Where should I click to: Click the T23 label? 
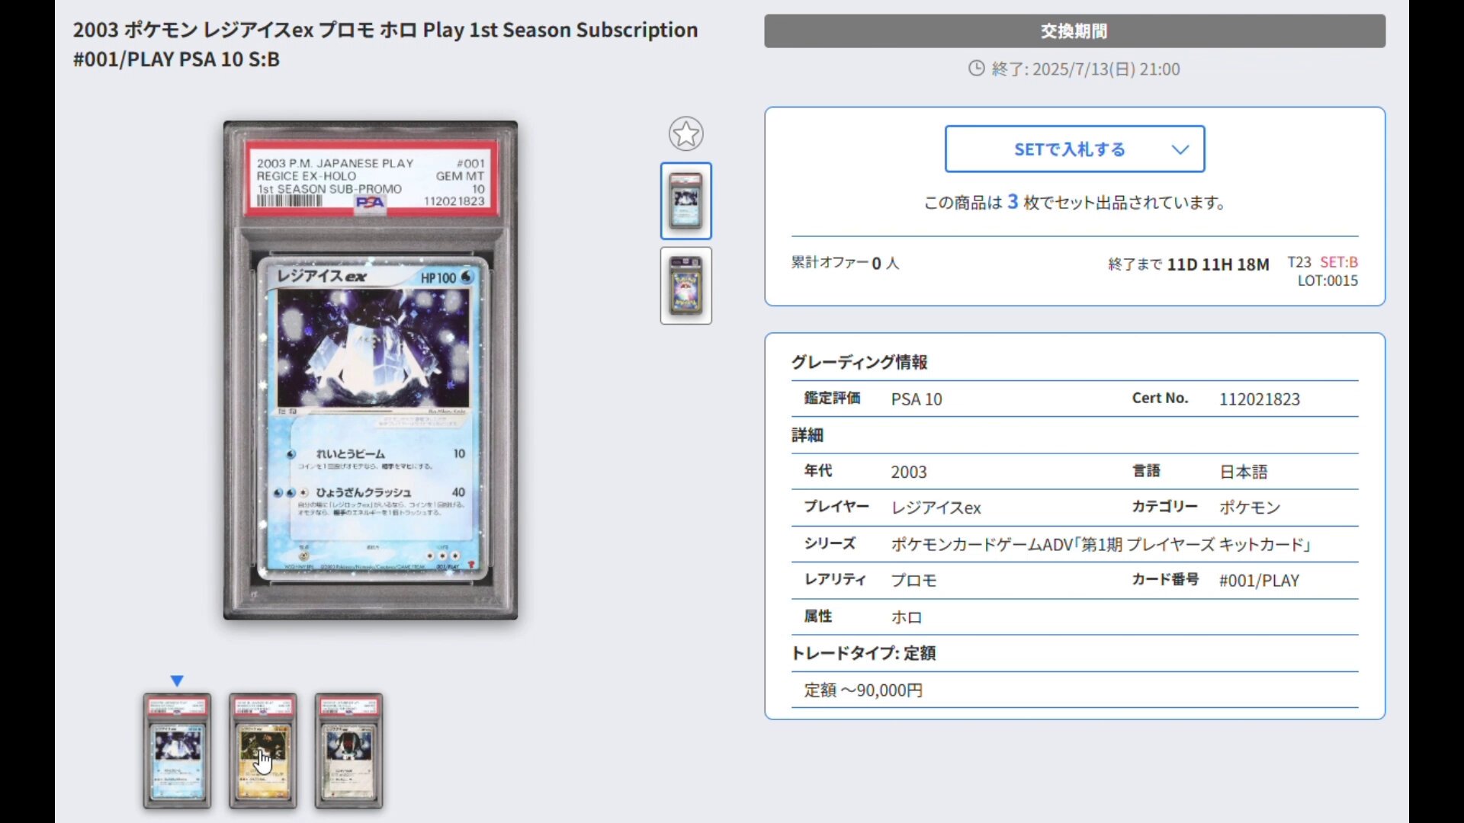pyautogui.click(x=1299, y=262)
